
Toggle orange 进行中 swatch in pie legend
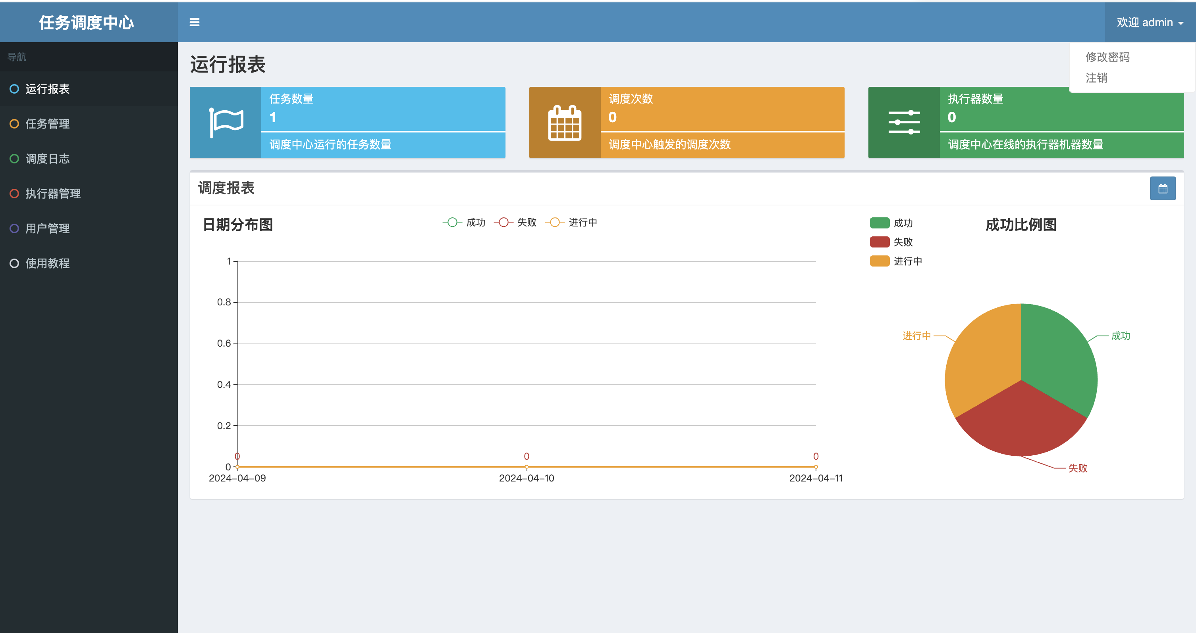pyautogui.click(x=880, y=261)
